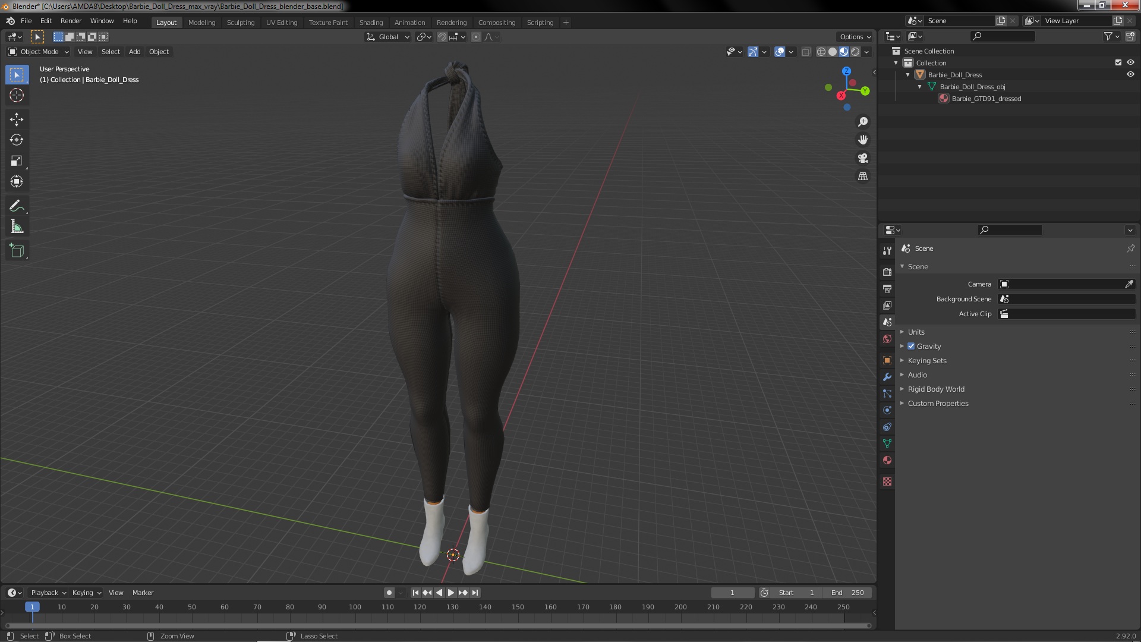The width and height of the screenshot is (1141, 642).
Task: Open the File menu
Action: click(26, 21)
